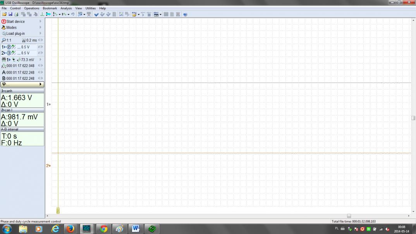The width and height of the screenshot is (416, 234).
Task: Open dropdown arrow next to measurement table icon
Action: tap(160, 14)
